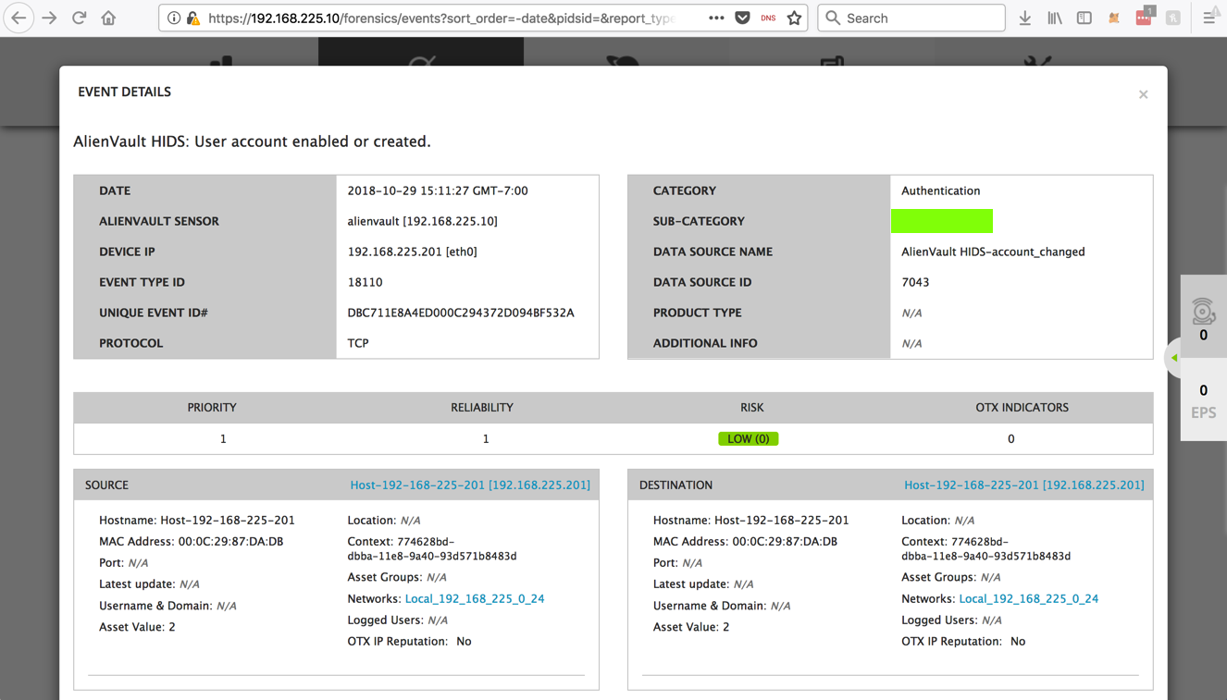Bookmark this page with the star
The image size is (1227, 700).
click(794, 18)
